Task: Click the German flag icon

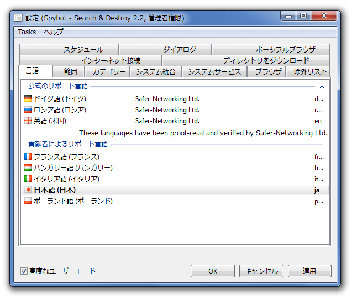Action: click(28, 98)
